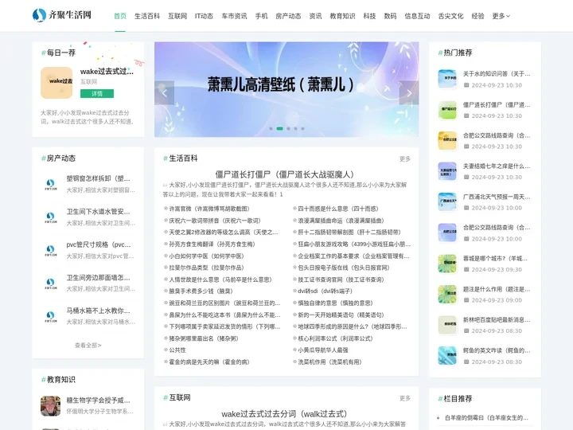Image resolution: width=573 pixels, height=430 pixels.
Task: Click thumbnail for first 合肥公交路线查询 10:30
Action: 447,140
